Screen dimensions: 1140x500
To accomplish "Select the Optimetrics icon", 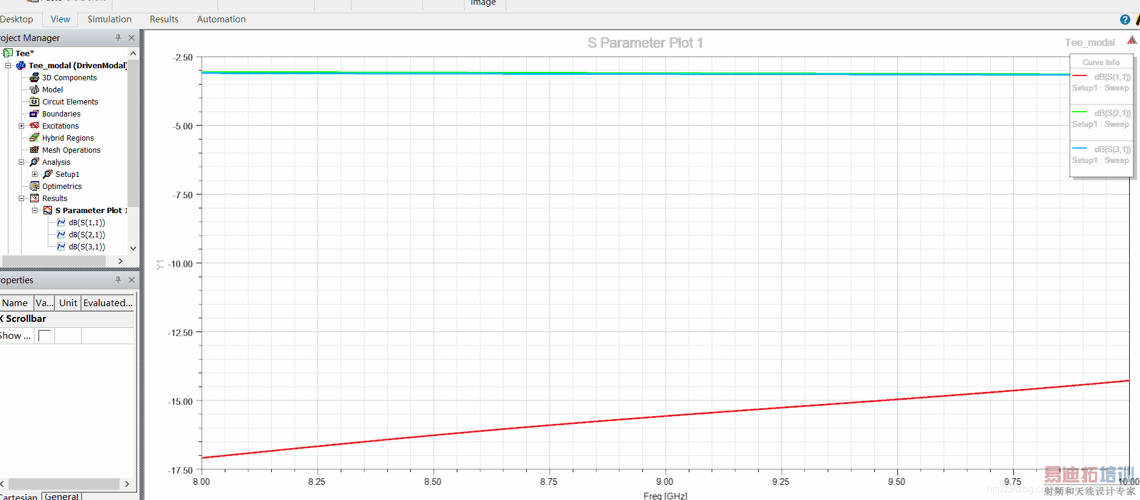I will (34, 186).
